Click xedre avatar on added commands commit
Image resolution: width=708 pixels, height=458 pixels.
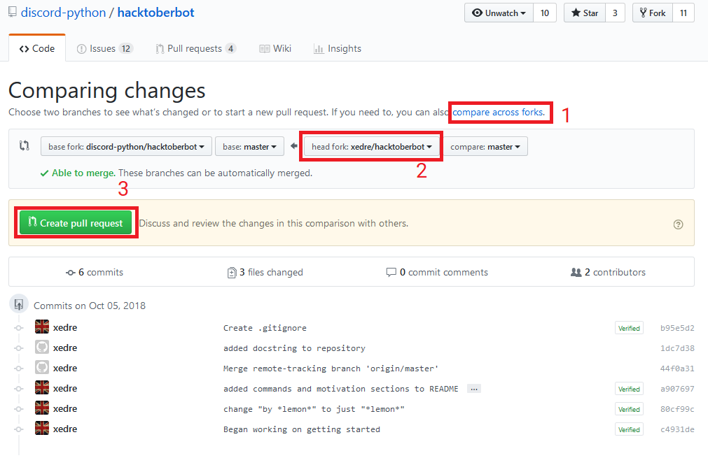(42, 388)
